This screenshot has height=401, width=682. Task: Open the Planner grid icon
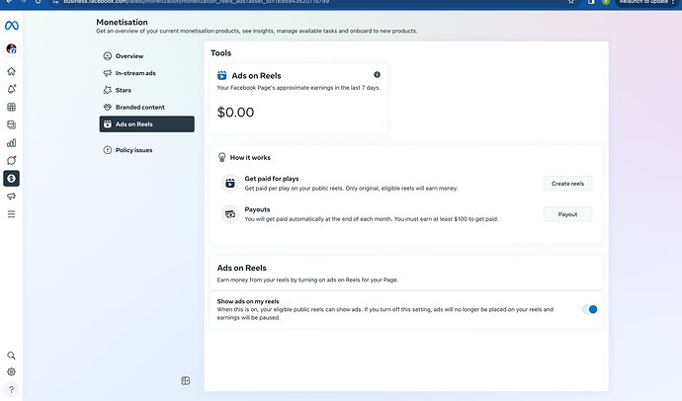point(11,107)
